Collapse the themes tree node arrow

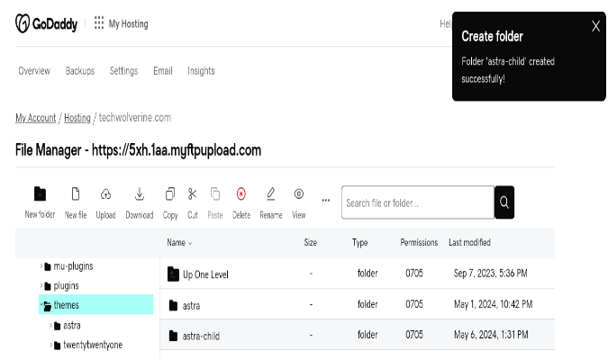41,304
